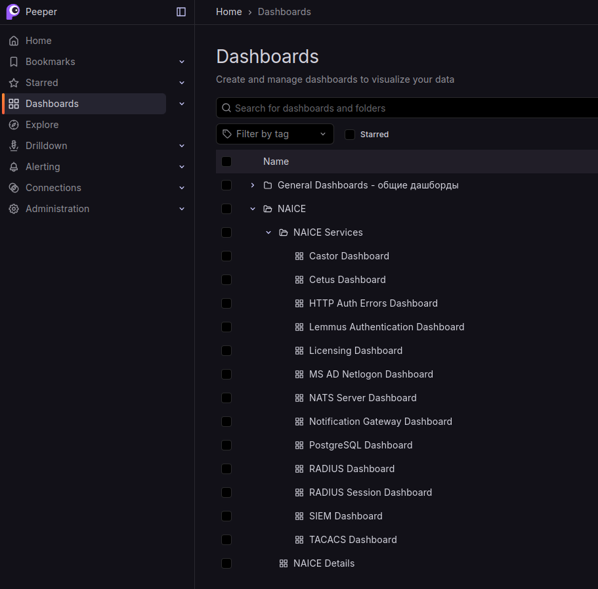Click the Administration gear icon
Viewport: 598px width, 589px height.
click(x=14, y=209)
